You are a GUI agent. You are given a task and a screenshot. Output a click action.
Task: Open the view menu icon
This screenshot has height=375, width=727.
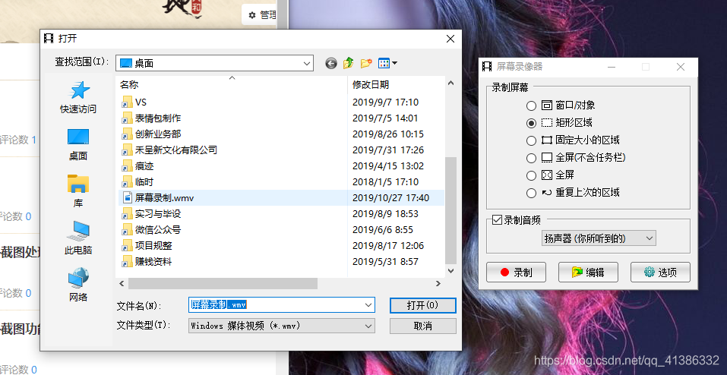tap(384, 63)
